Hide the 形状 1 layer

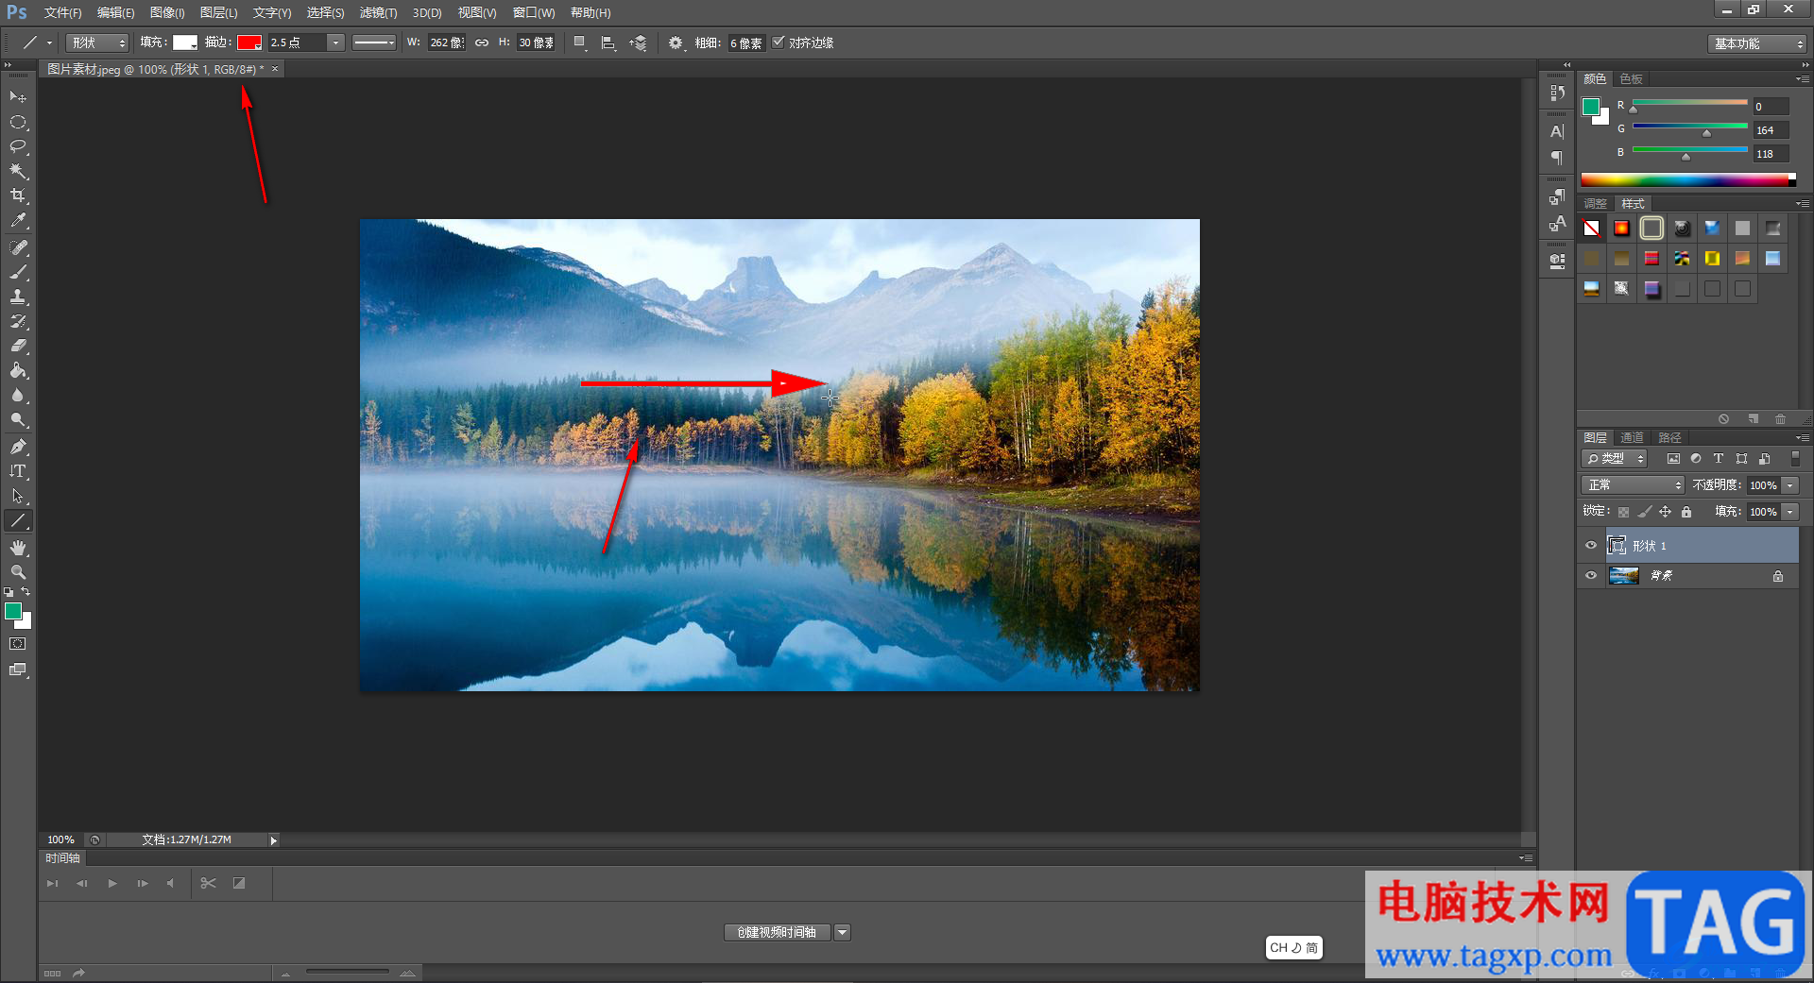1591,546
